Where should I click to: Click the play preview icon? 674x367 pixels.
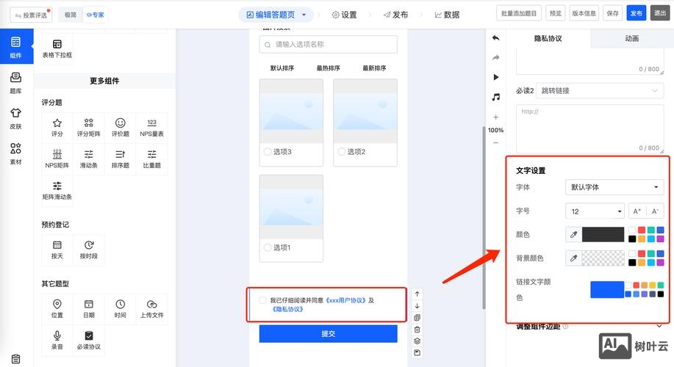click(x=496, y=77)
